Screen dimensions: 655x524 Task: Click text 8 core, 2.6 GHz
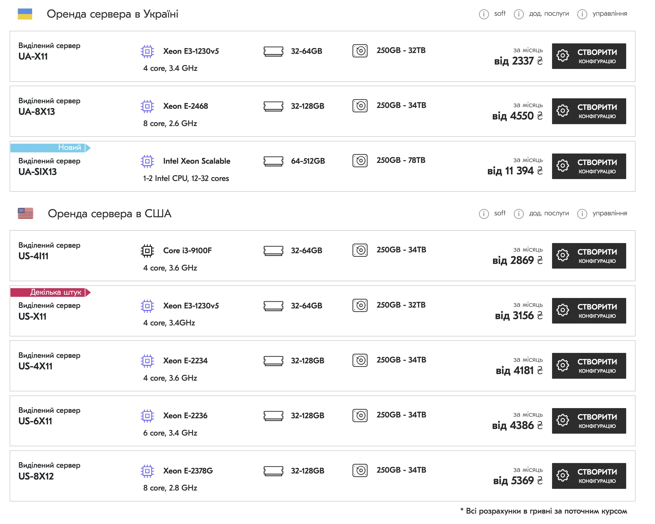click(170, 124)
